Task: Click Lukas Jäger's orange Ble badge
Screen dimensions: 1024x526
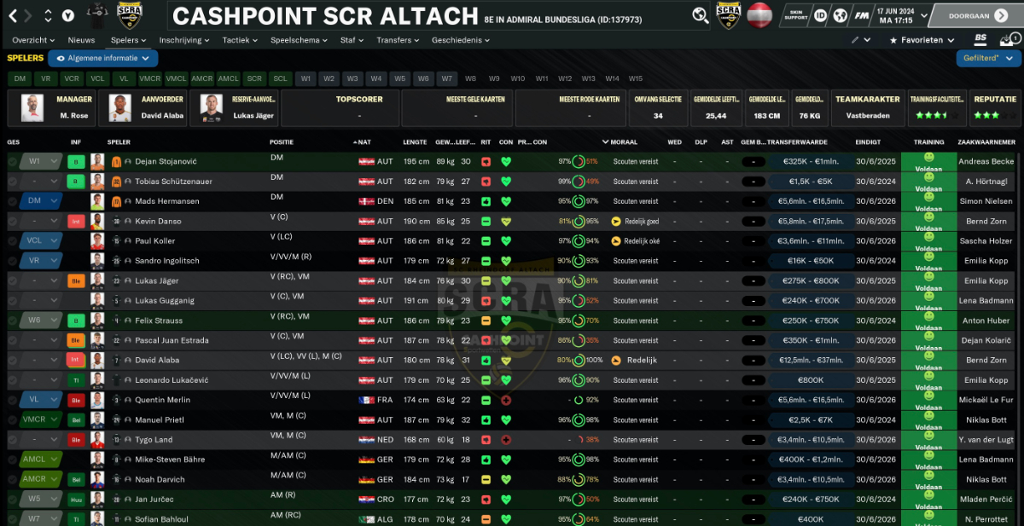Action: pos(77,280)
